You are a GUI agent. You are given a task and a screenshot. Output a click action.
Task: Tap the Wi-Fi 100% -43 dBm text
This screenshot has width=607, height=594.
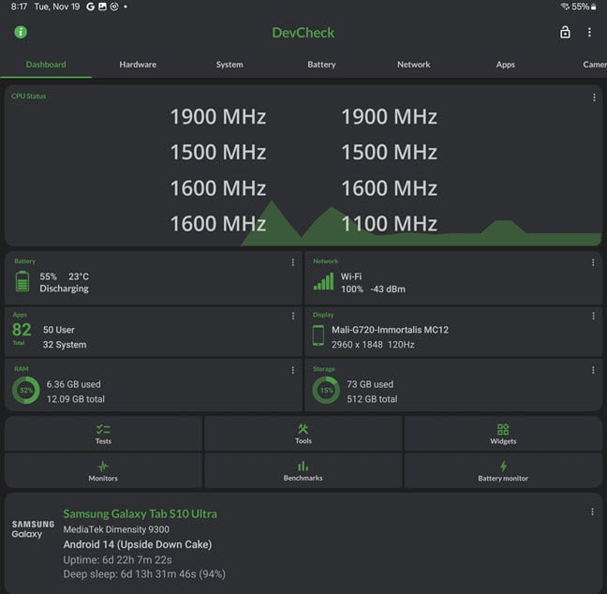click(x=373, y=283)
